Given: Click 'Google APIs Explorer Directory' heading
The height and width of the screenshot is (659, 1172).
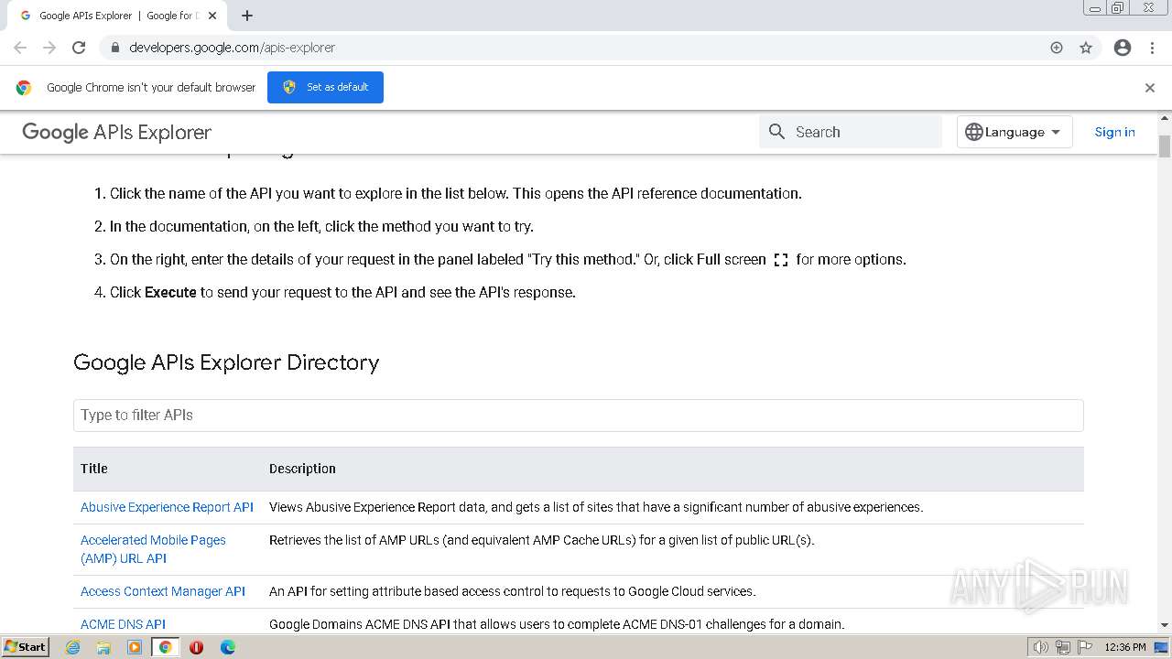Looking at the screenshot, I should (226, 362).
